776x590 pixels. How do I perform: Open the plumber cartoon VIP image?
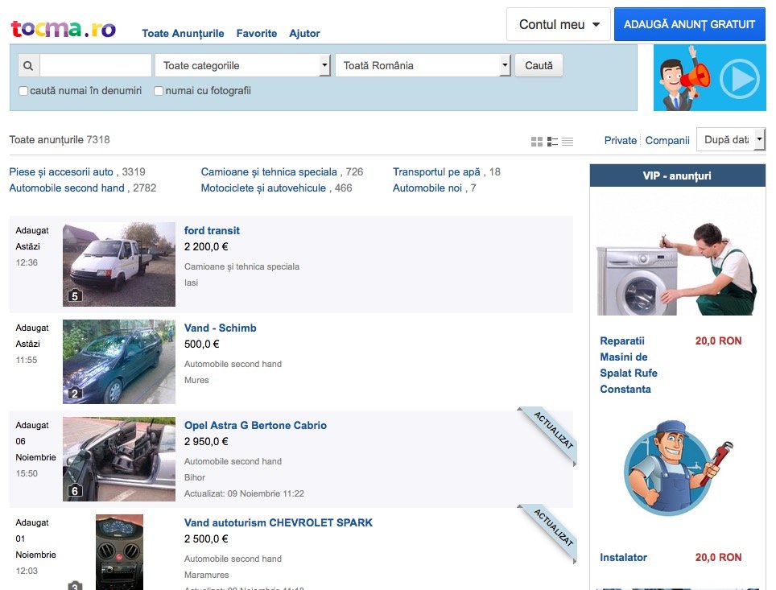click(678, 468)
